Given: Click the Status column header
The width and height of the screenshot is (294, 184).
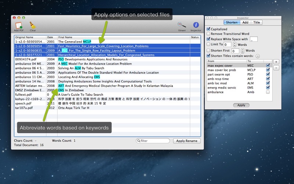Looking at the screenshot, I should tap(195, 37).
